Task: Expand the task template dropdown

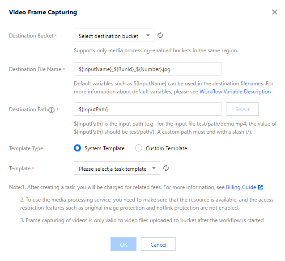Action: 116,168
